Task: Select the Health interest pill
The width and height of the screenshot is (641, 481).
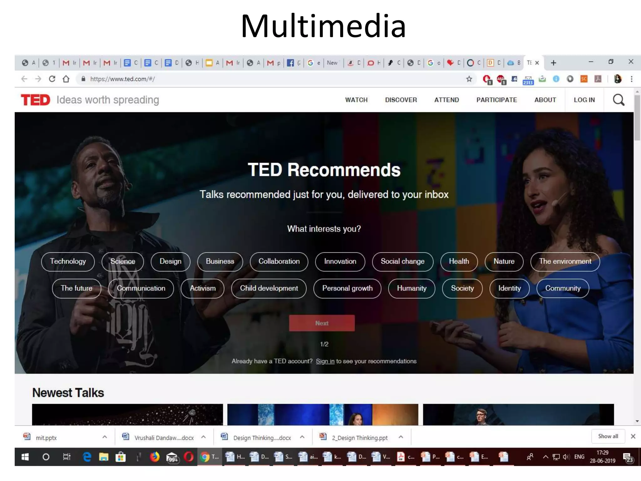Action: [459, 261]
